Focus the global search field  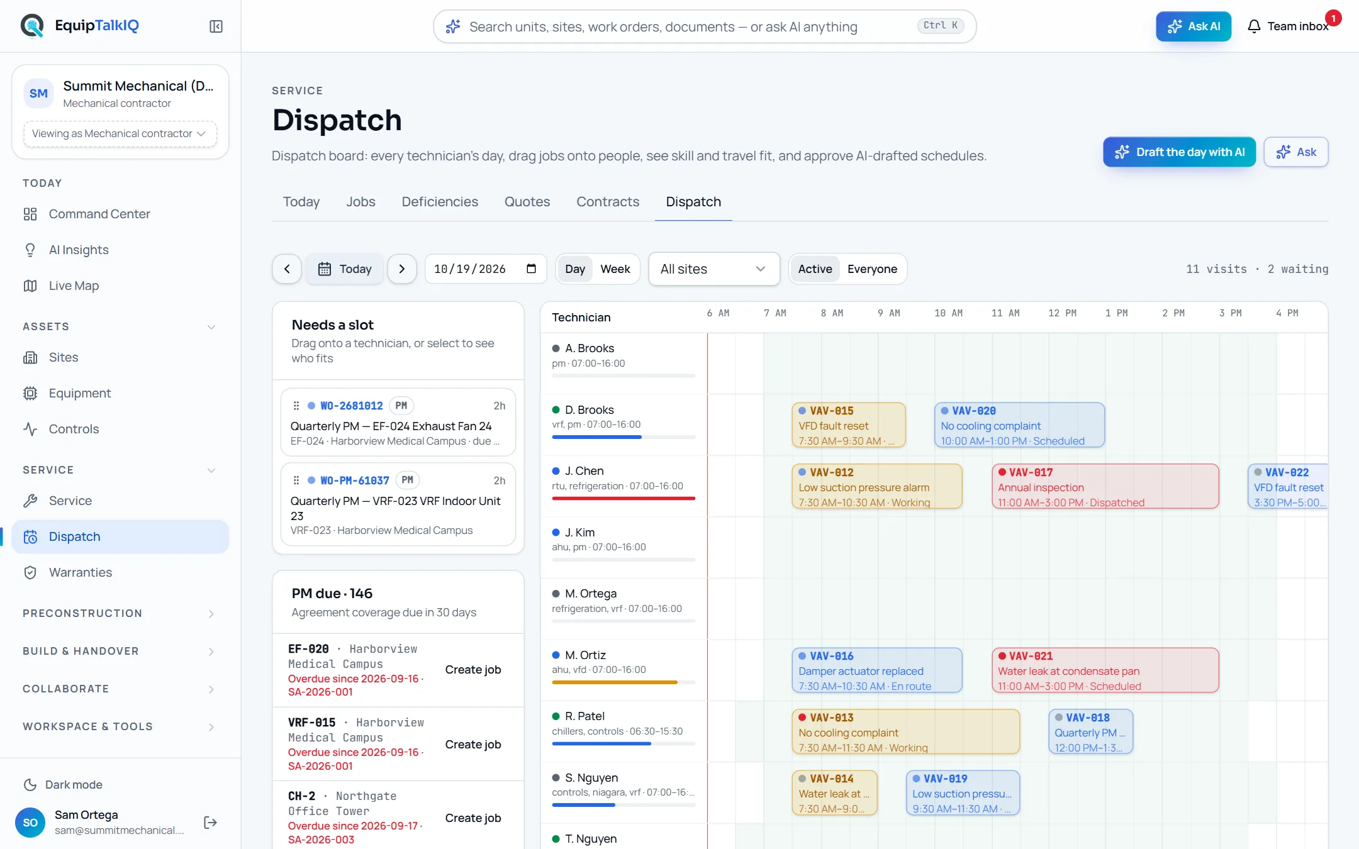[705, 26]
